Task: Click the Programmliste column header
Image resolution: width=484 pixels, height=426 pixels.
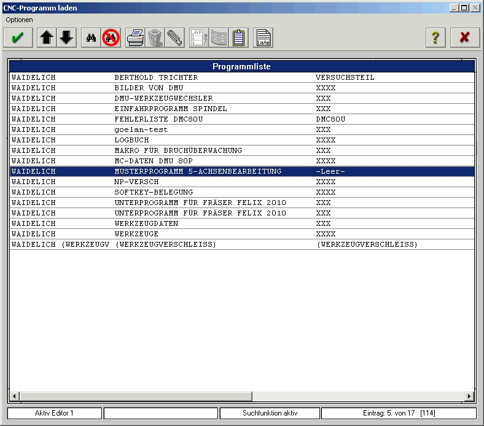Action: click(x=241, y=66)
